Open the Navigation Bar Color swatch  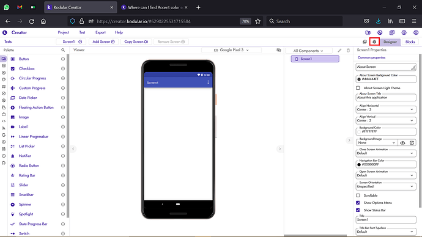tap(359, 164)
